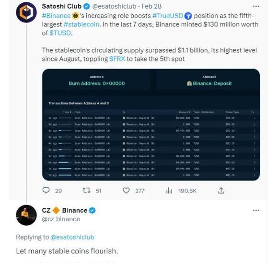Click Satoshi Club verified badge

(x=87, y=6)
